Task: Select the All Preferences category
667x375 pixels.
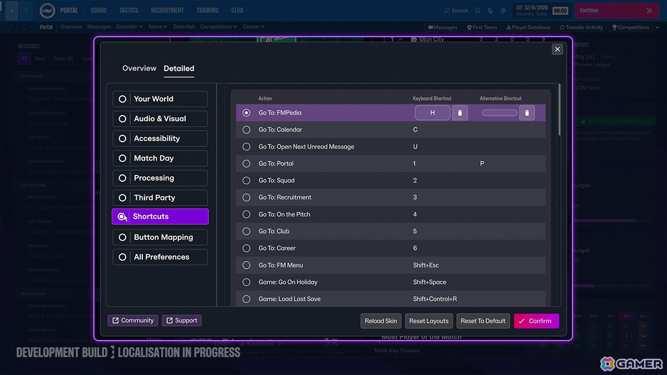Action: pos(160,257)
